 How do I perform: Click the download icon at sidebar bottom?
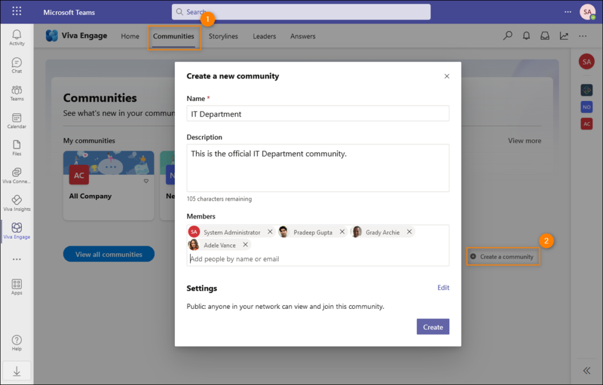pyautogui.click(x=16, y=371)
